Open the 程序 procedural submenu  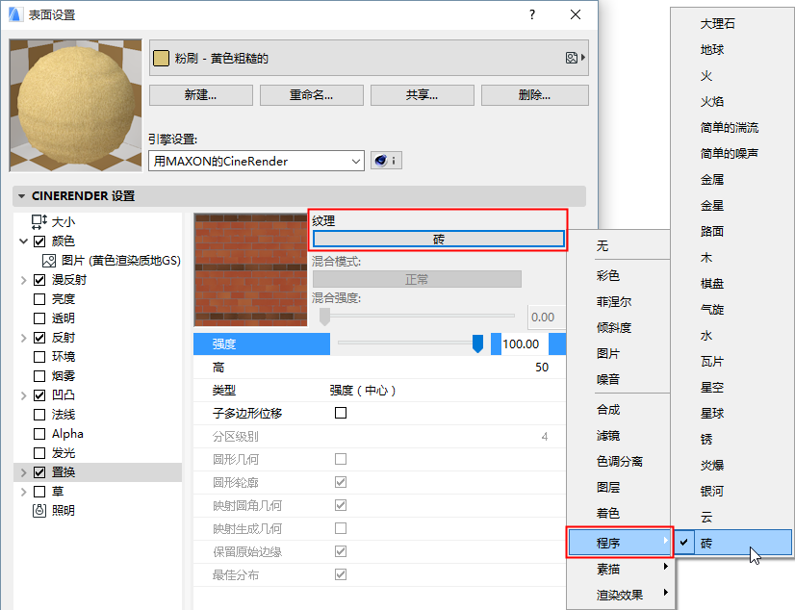click(x=620, y=543)
